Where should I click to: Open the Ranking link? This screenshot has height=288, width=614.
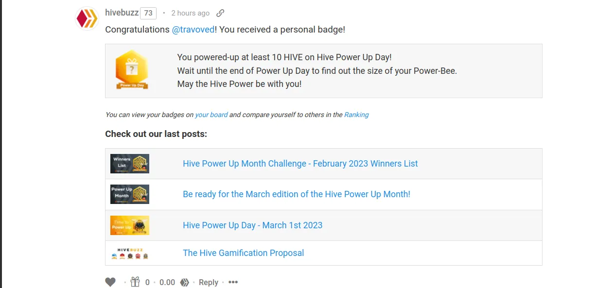point(356,115)
